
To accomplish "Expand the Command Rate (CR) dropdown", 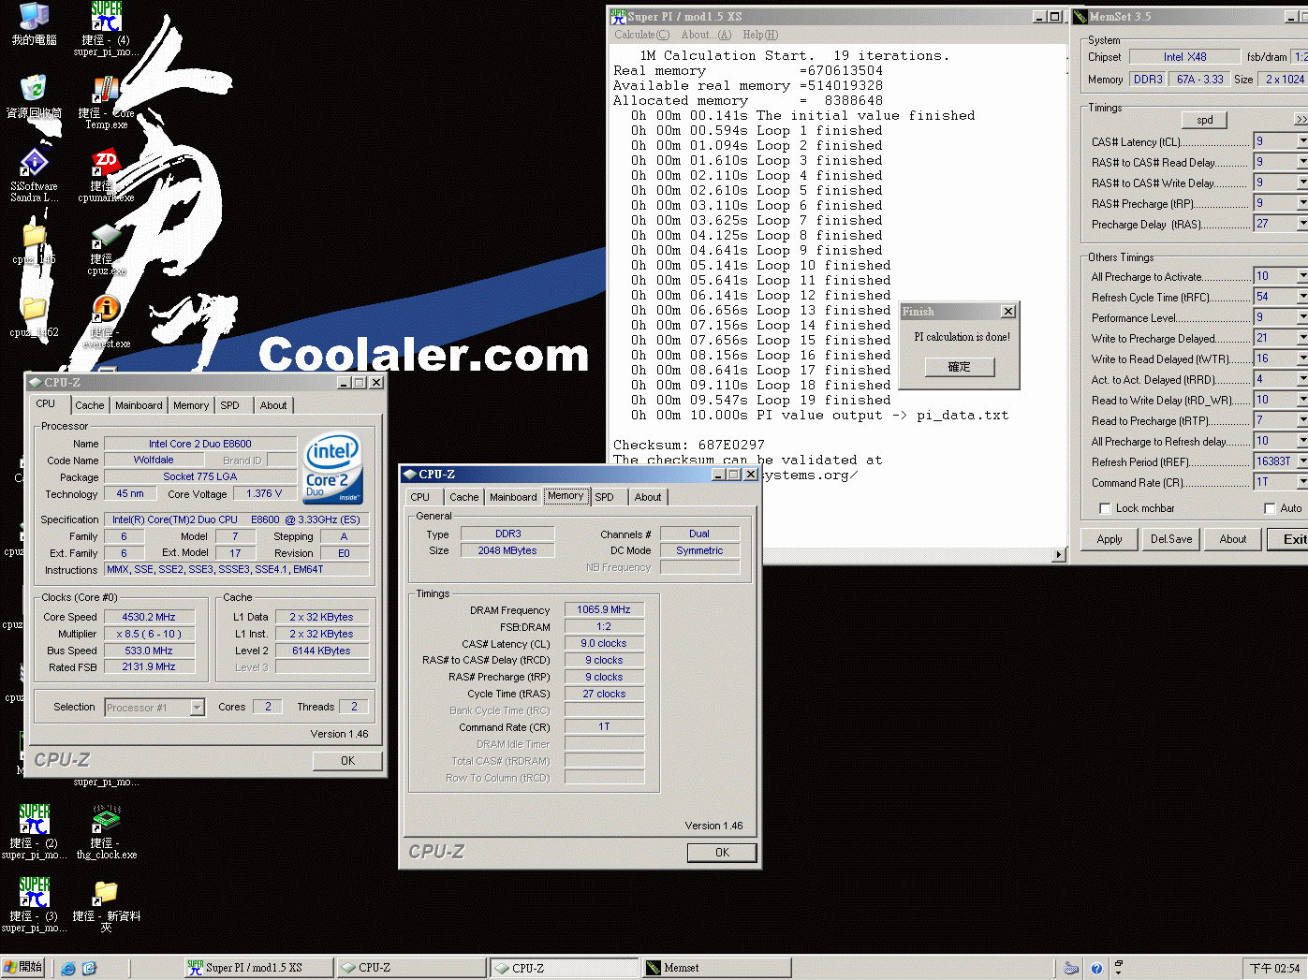I will (x=1302, y=482).
